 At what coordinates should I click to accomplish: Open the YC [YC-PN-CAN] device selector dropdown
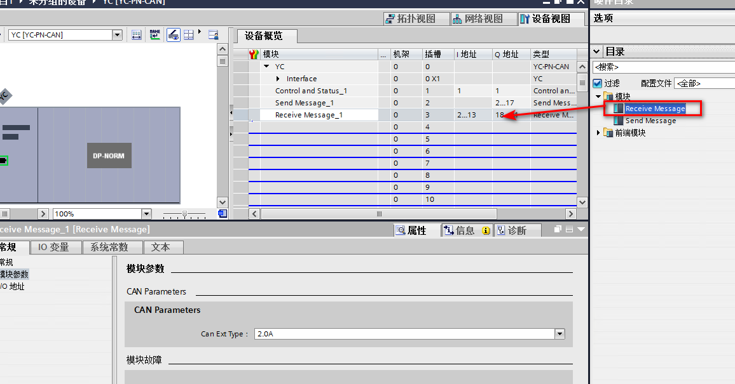point(117,35)
